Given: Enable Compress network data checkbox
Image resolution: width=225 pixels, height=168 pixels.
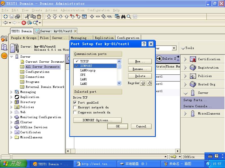Looking at the screenshot, I should [x=75, y=113].
